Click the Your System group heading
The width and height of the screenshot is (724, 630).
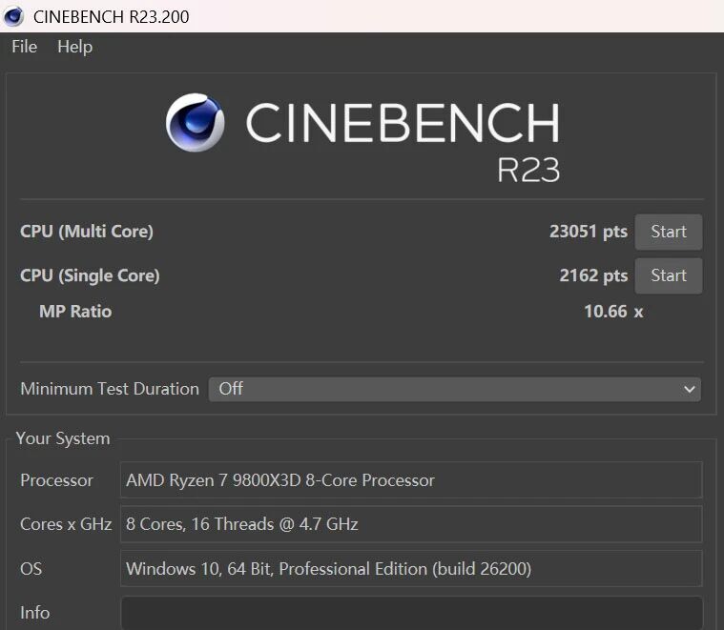(63, 438)
